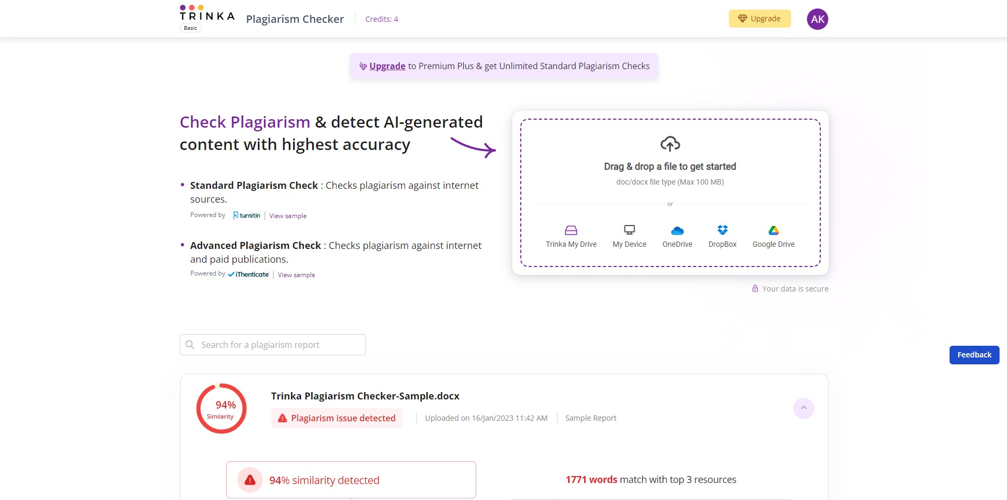Select My Device upload source
This screenshot has height=500, width=1007.
coord(629,237)
